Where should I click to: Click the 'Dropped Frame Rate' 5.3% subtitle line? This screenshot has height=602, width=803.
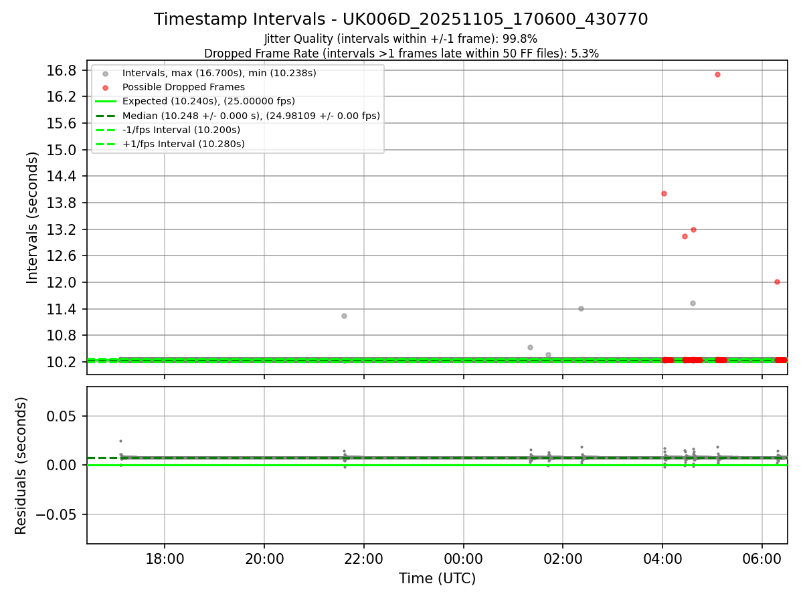[x=401, y=53]
